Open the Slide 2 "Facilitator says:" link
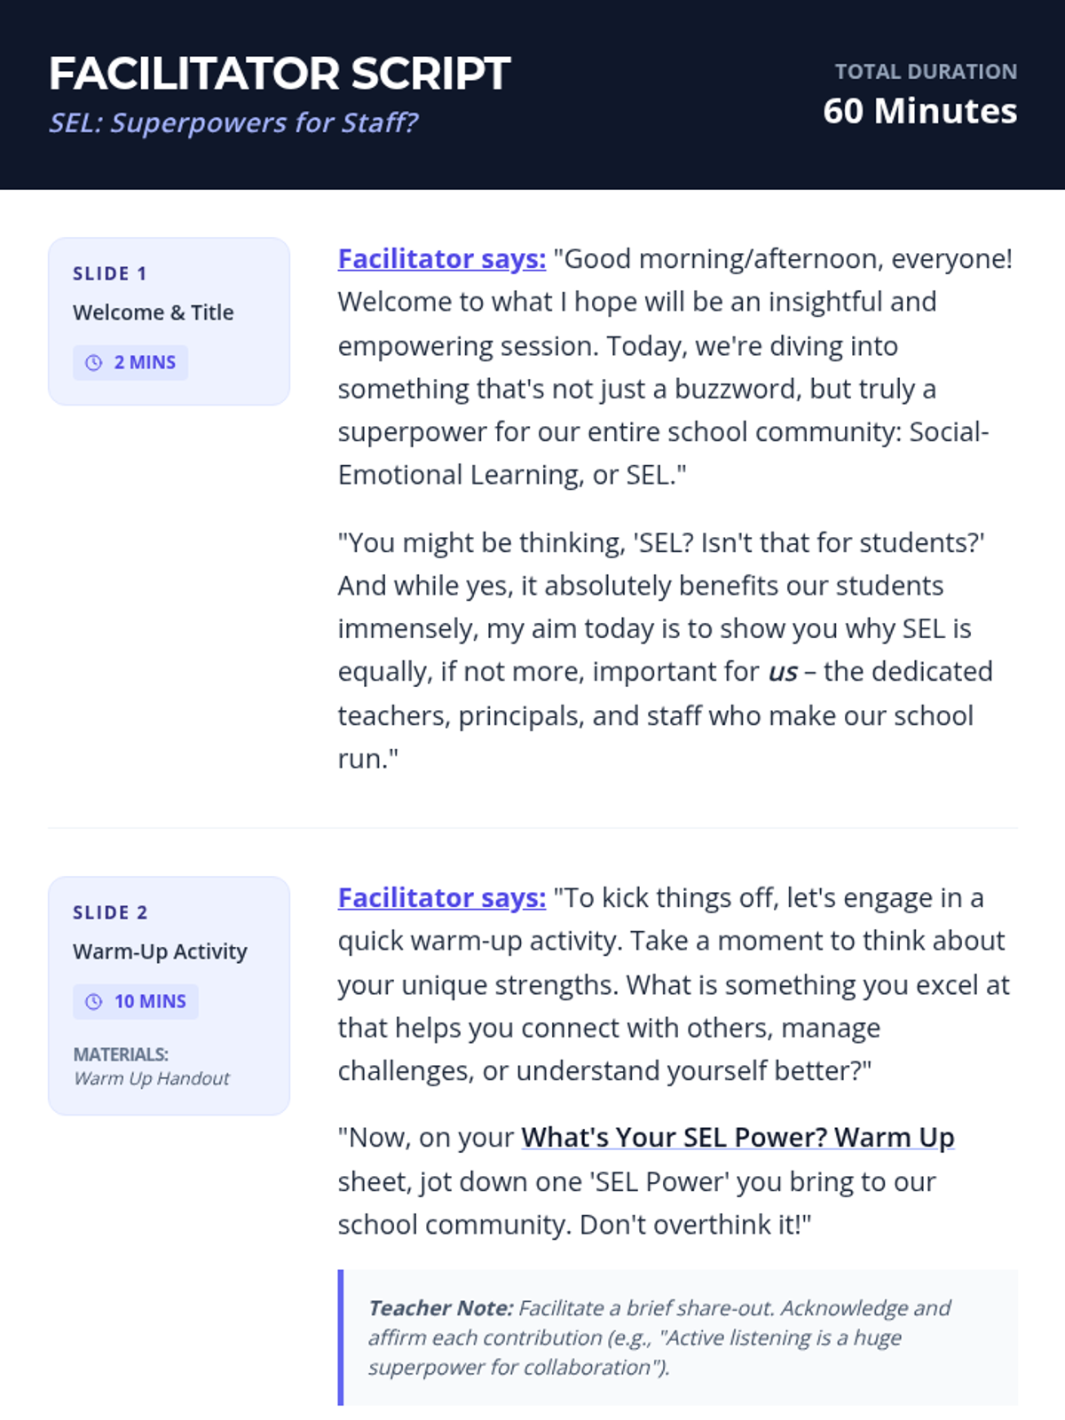The image size is (1065, 1420). click(x=441, y=897)
